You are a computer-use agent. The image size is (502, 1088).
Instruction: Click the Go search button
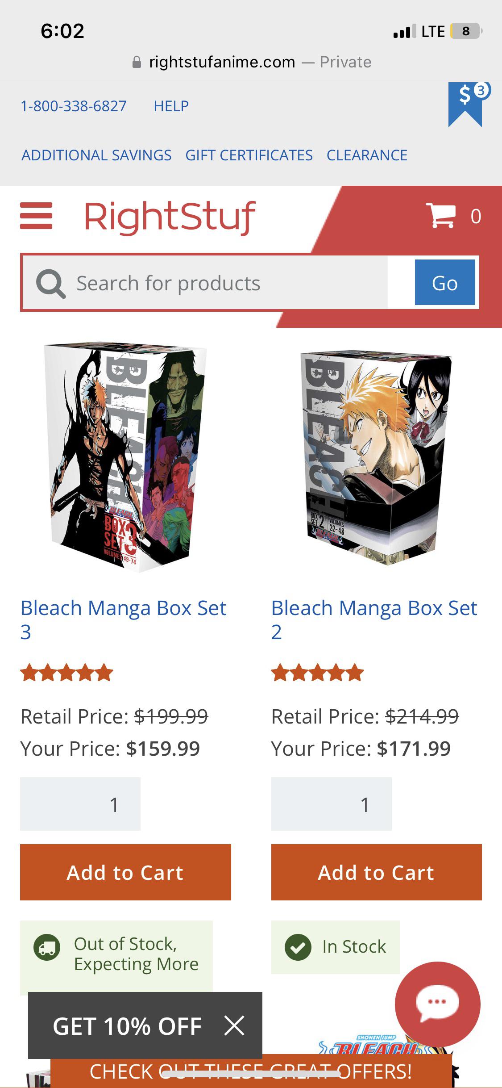pyautogui.click(x=445, y=282)
